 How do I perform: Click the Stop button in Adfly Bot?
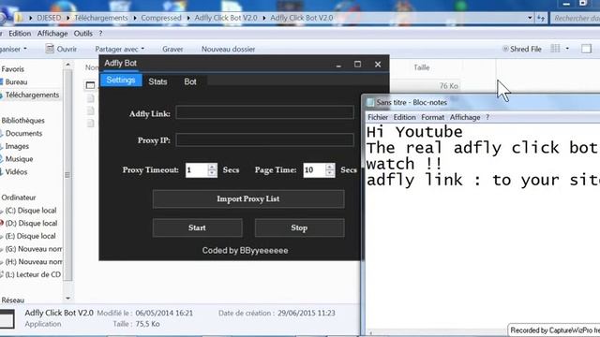point(299,227)
